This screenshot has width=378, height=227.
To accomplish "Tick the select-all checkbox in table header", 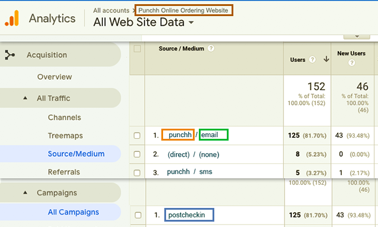I will (137, 49).
